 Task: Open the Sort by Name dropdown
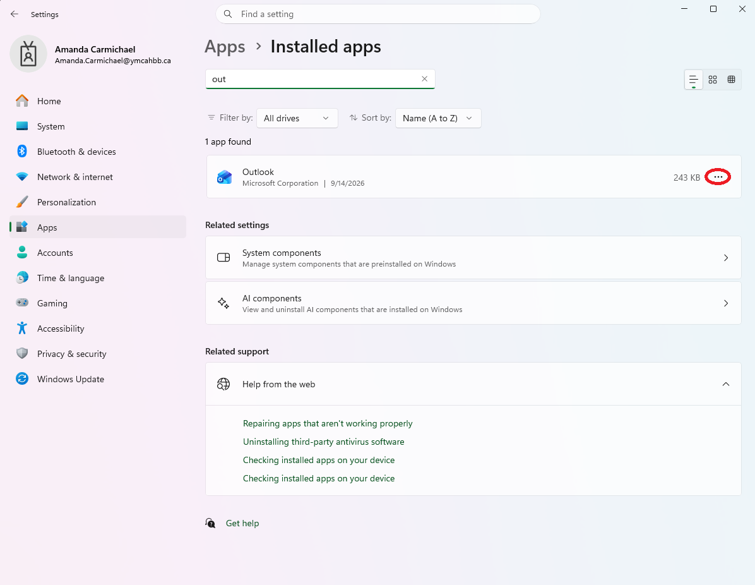[437, 118]
